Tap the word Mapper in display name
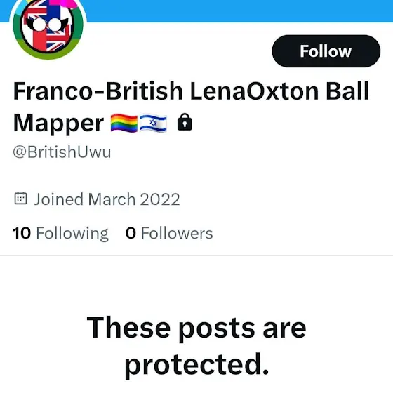This screenshot has width=393, height=393. click(58, 124)
